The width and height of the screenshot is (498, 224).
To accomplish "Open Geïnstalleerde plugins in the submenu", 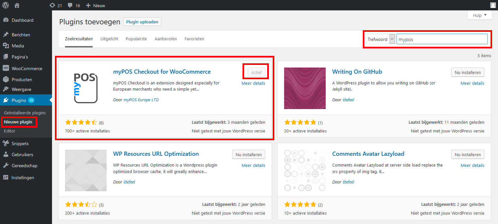I will click(x=25, y=113).
